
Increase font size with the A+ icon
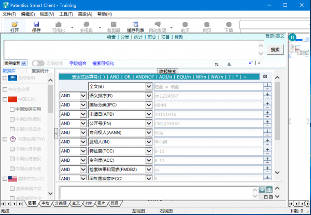click(x=251, y=63)
